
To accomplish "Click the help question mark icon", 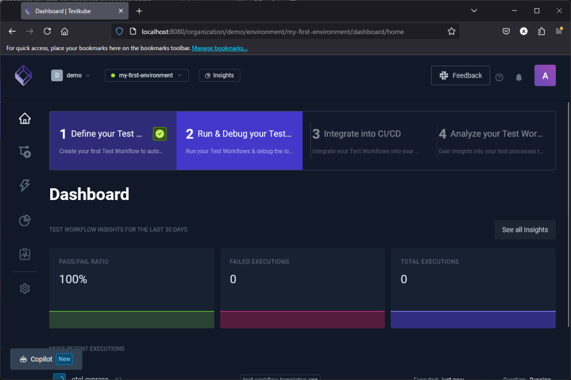I will tap(499, 77).
